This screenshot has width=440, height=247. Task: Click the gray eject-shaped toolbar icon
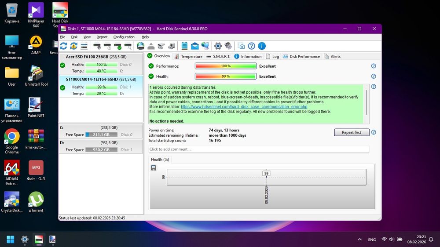pyautogui.click(x=151, y=46)
